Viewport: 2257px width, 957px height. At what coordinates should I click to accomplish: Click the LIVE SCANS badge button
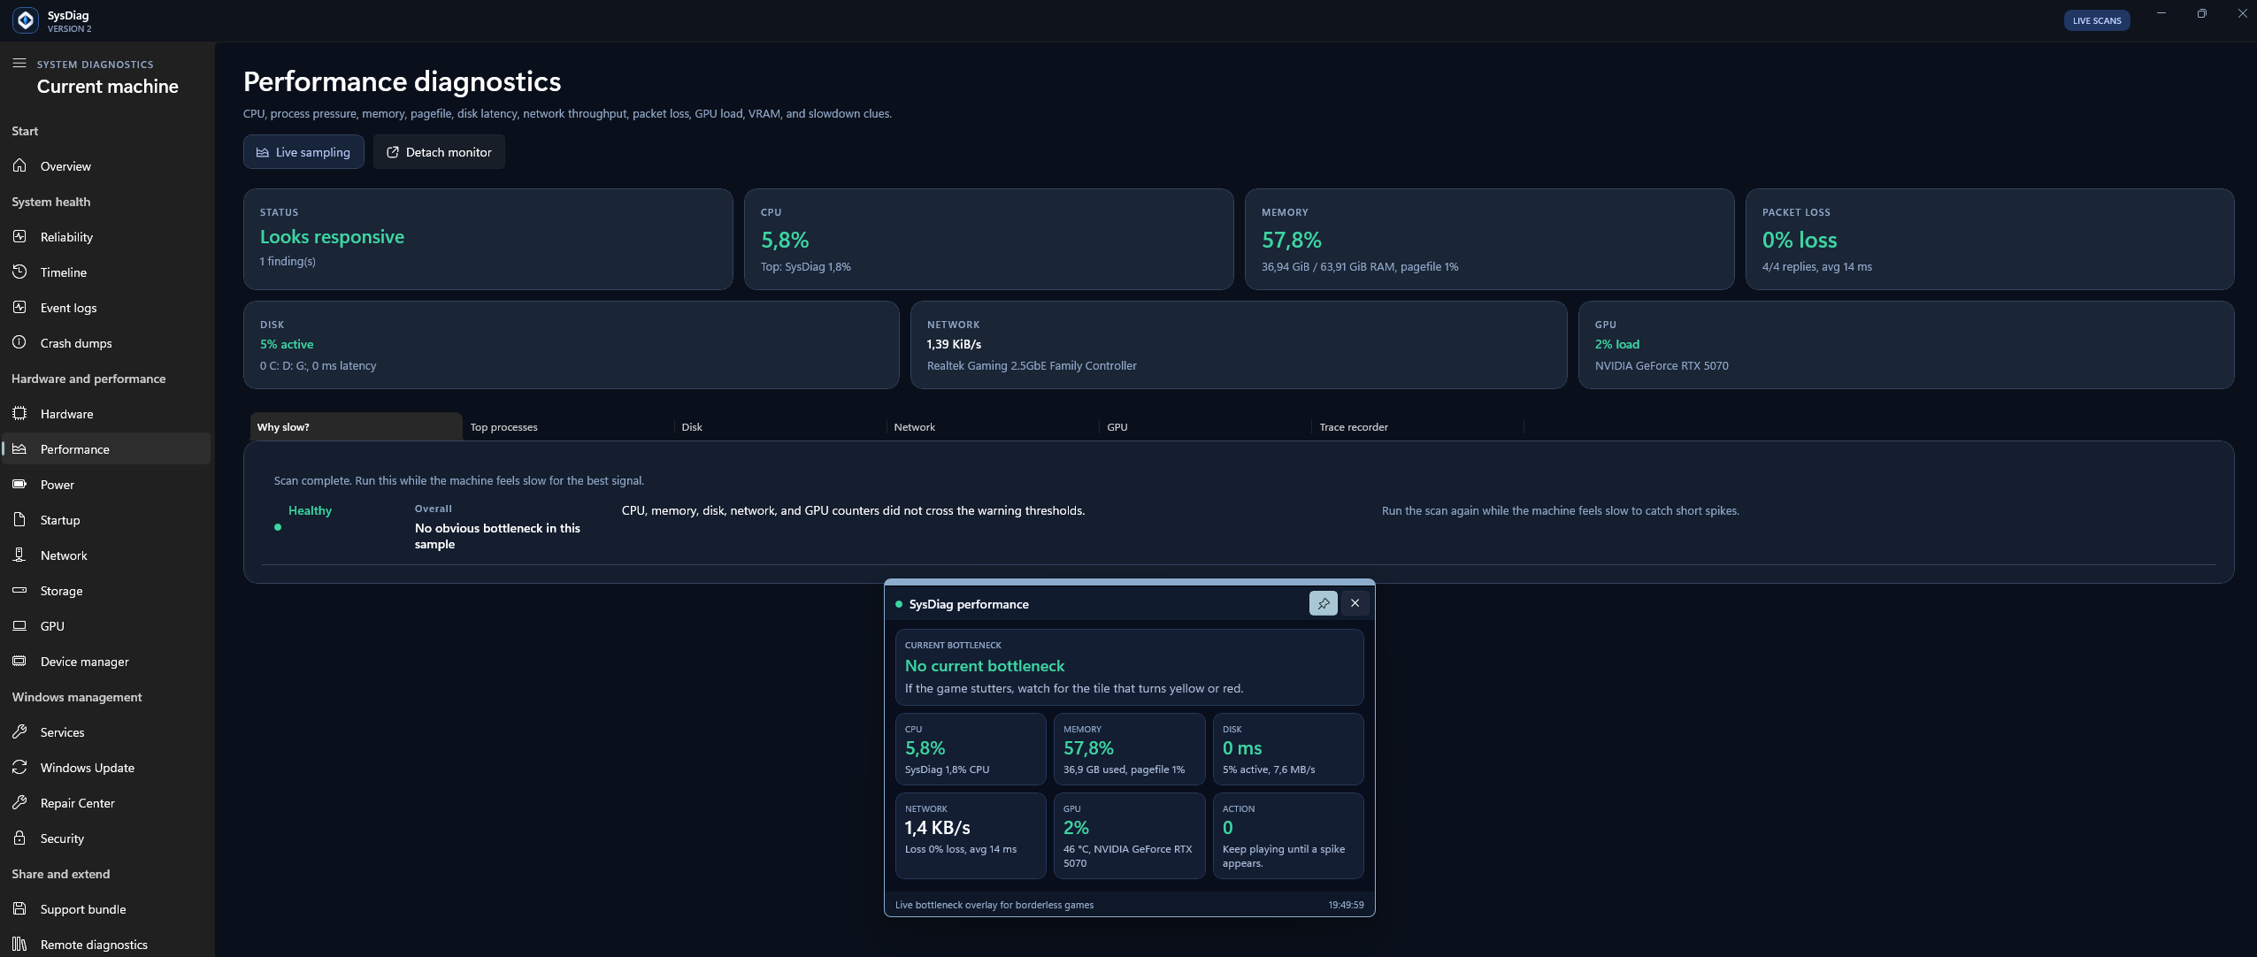2097,20
